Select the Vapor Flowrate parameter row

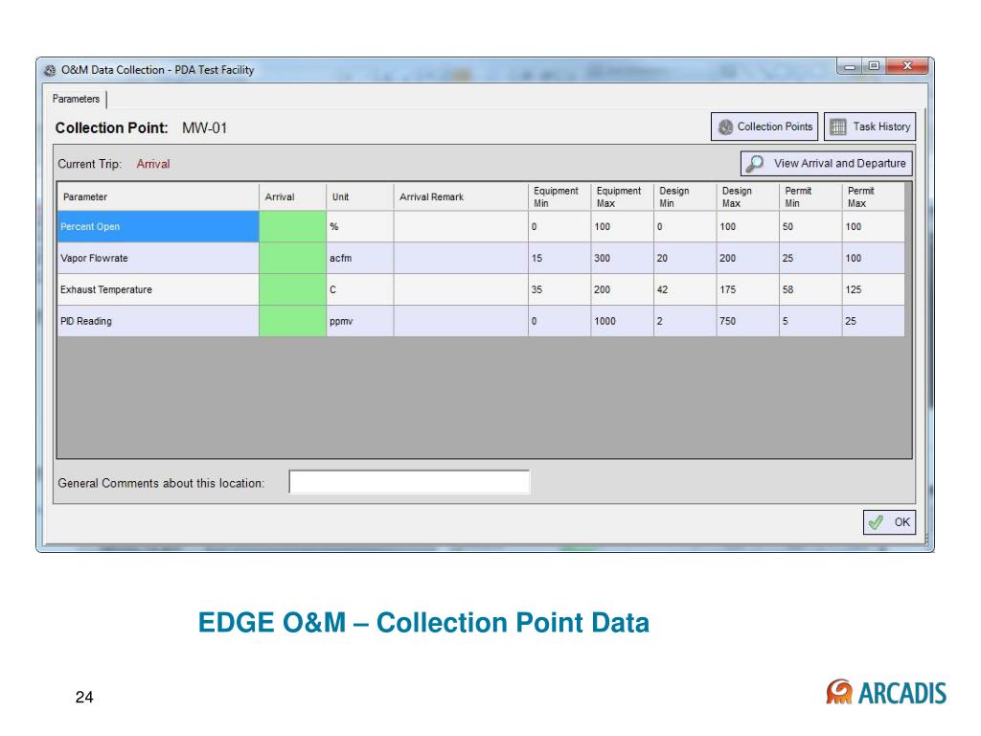coord(481,258)
